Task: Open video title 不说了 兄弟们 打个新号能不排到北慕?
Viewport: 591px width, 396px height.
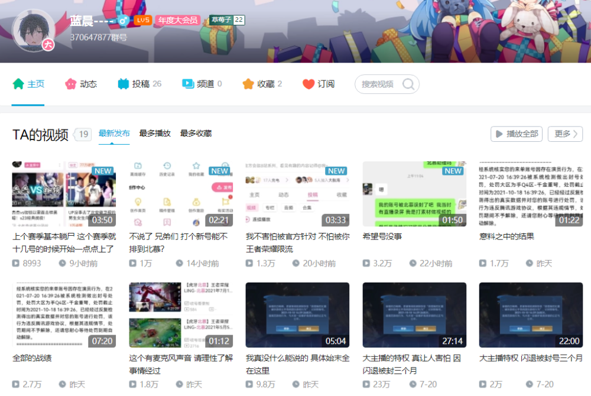Action: (x=178, y=243)
